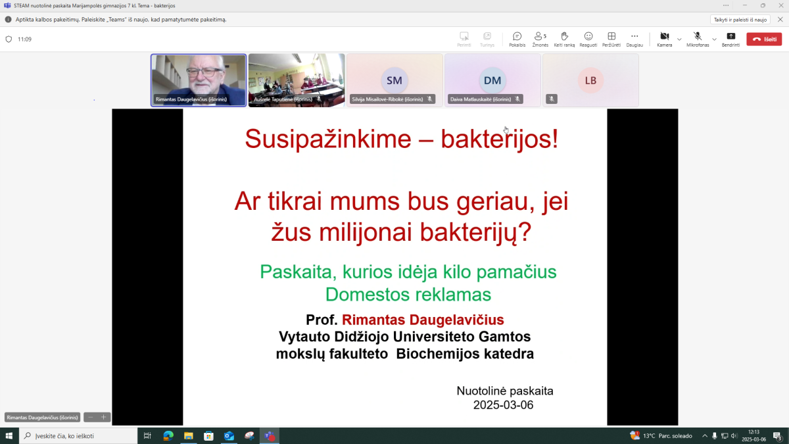Click the Windows taskbar search box
Viewport: 789px width, 444px height.
click(79, 436)
